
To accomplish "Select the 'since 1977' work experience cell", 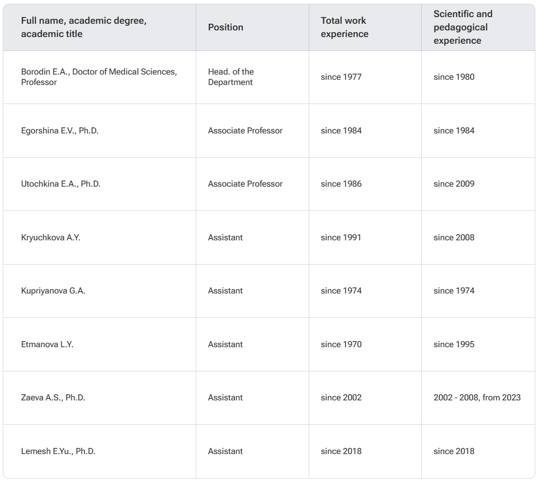I will tap(341, 77).
